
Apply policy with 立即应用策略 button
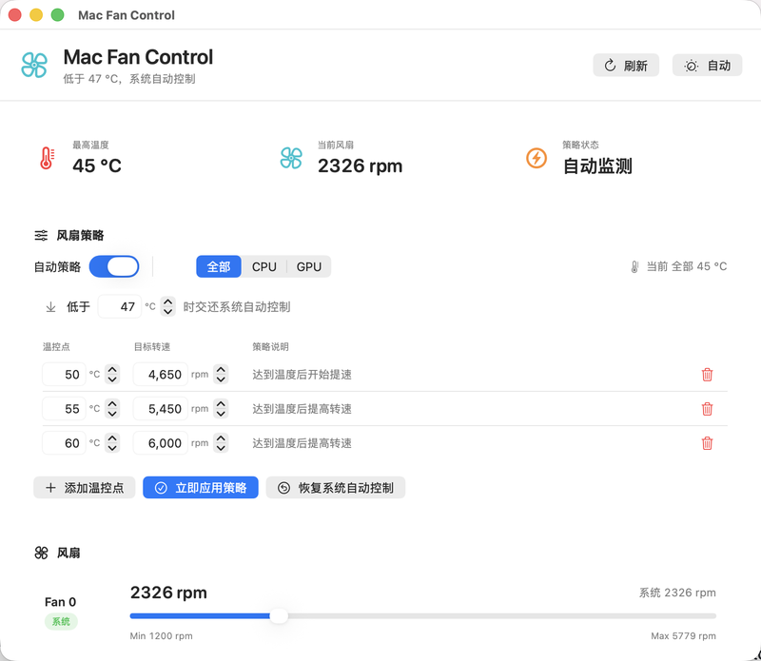[x=201, y=488]
